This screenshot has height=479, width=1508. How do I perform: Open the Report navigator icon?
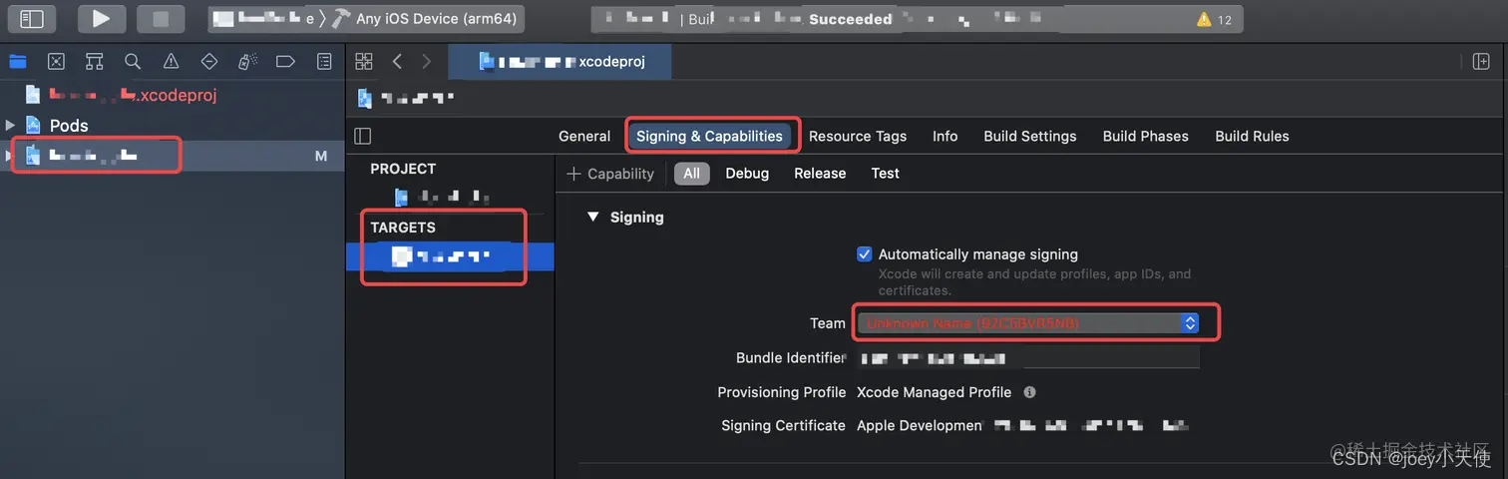324,62
